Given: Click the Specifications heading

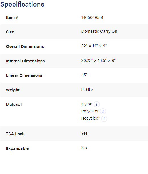Looking at the screenshot, I should click(x=22, y=4).
